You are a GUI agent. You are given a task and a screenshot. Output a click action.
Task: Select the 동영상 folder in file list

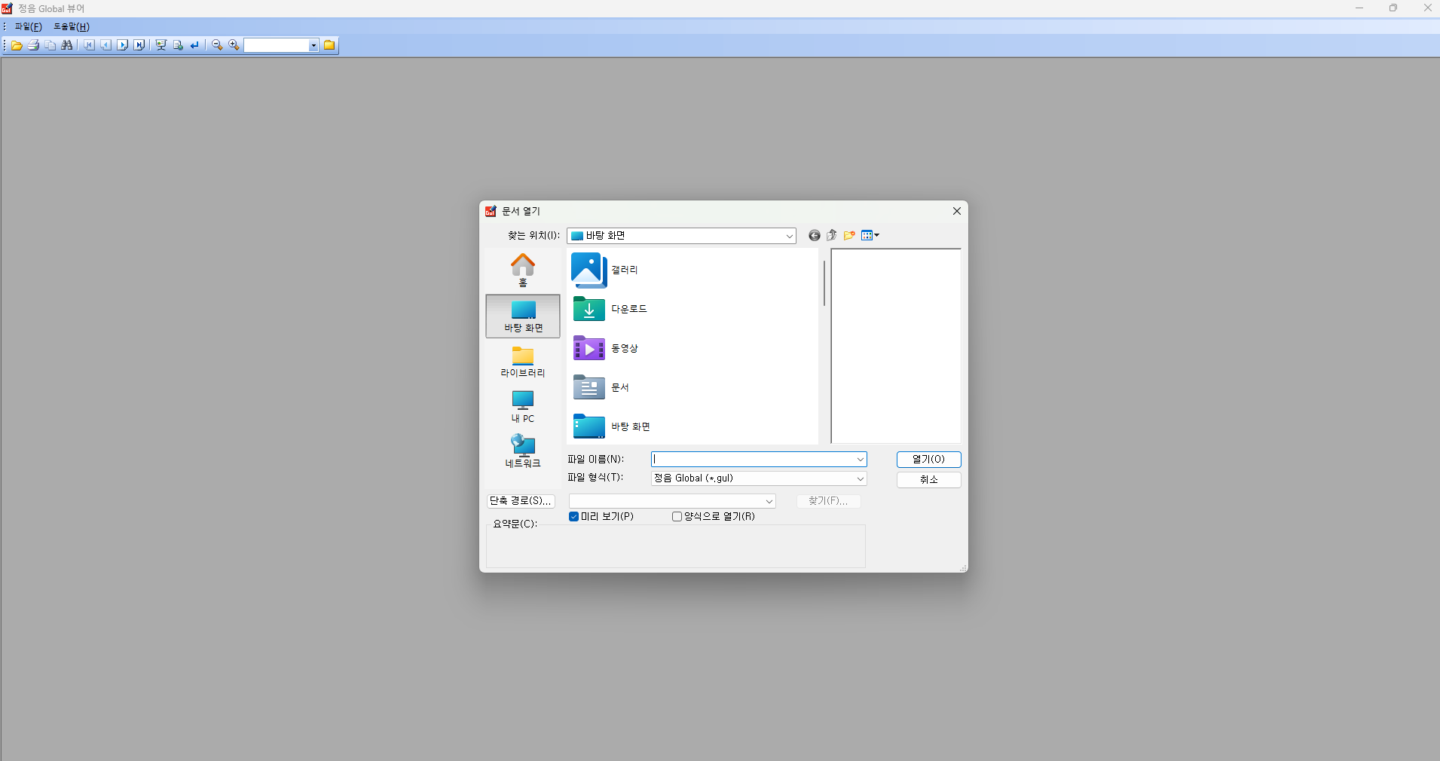(605, 348)
